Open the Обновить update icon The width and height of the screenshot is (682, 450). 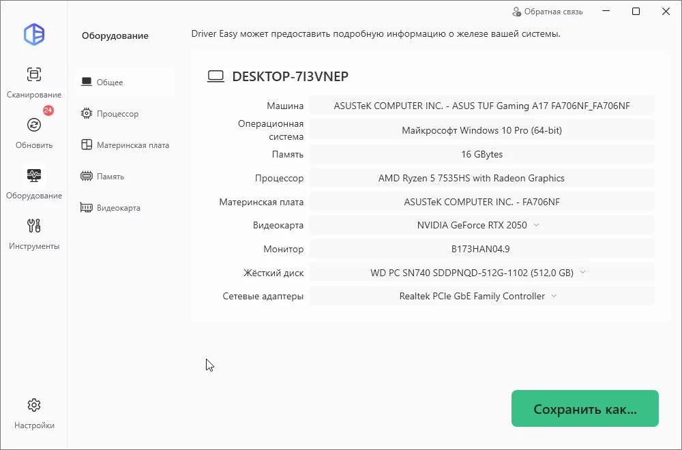tap(34, 125)
